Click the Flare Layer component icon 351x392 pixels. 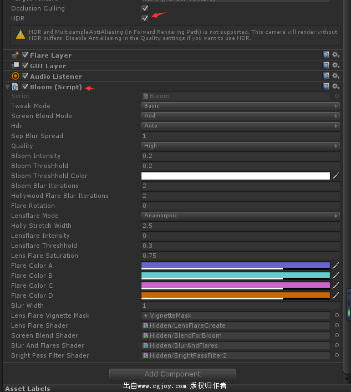pyautogui.click(x=16, y=55)
